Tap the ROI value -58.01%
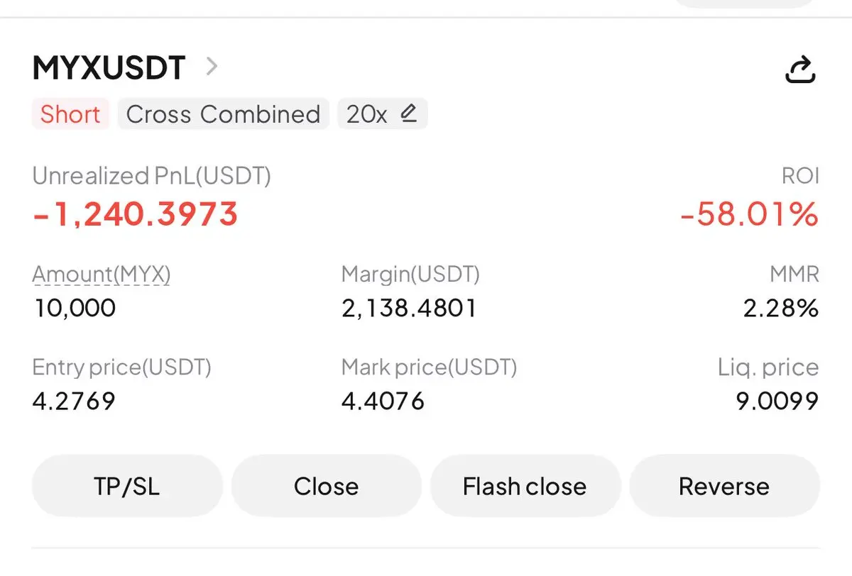 749,214
